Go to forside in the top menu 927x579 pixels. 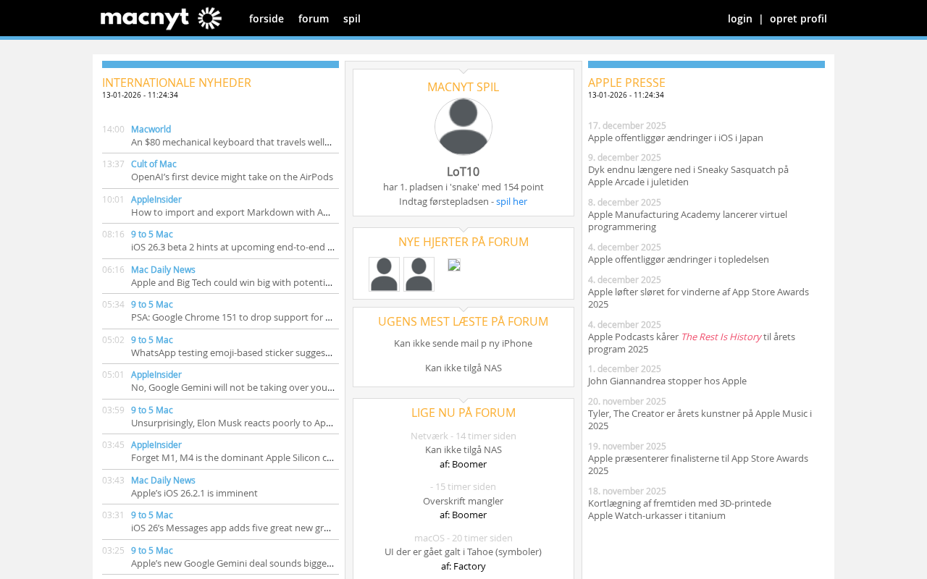click(267, 19)
